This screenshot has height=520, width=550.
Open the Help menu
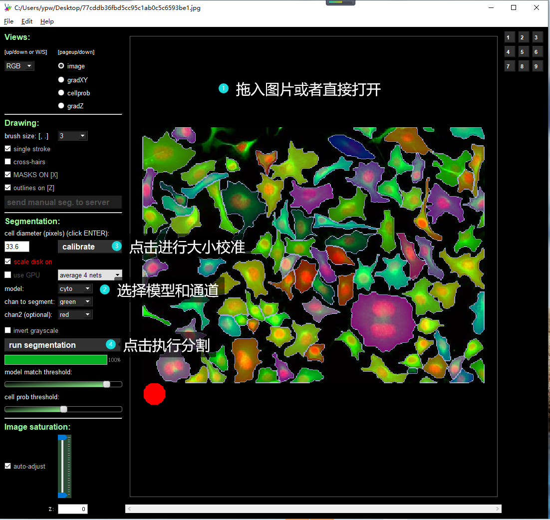(x=47, y=21)
